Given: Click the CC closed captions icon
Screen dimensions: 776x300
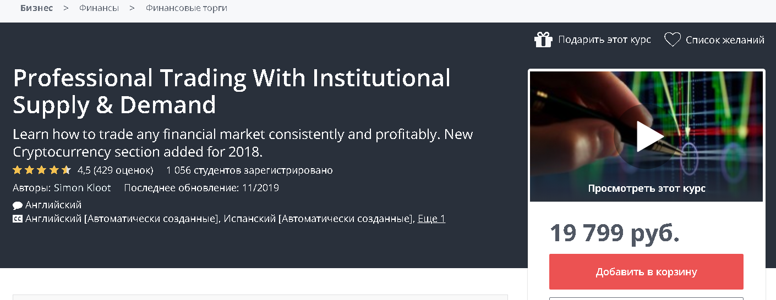Looking at the screenshot, I should pyautogui.click(x=18, y=219).
